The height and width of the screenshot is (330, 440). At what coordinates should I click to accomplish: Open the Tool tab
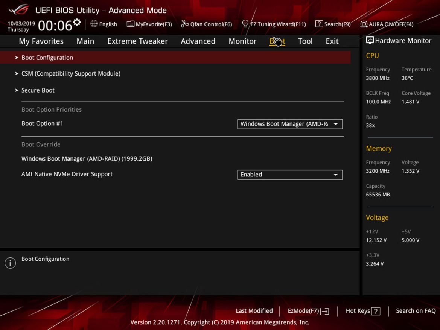[305, 41]
